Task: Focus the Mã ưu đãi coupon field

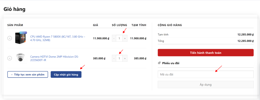Action: (x=206, y=74)
